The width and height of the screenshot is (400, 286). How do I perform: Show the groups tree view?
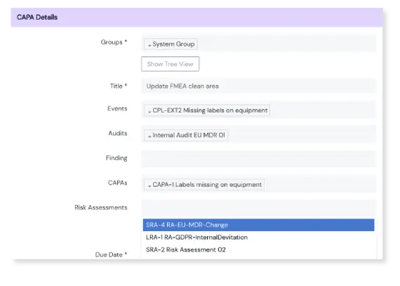(x=170, y=64)
